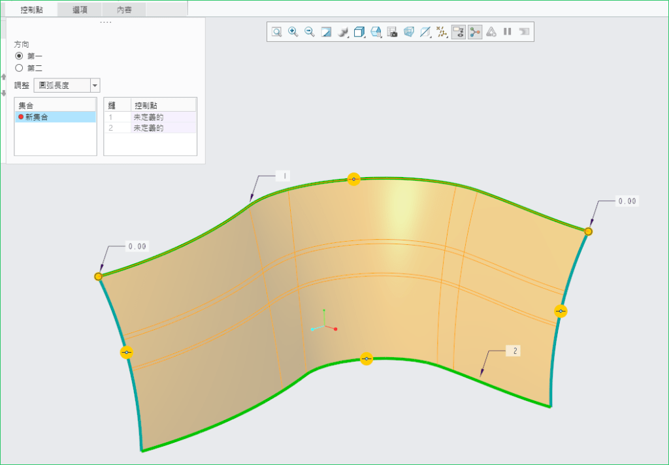Screen dimensions: 669x465
Task: Click the Repaint screen icon
Action: point(326,32)
